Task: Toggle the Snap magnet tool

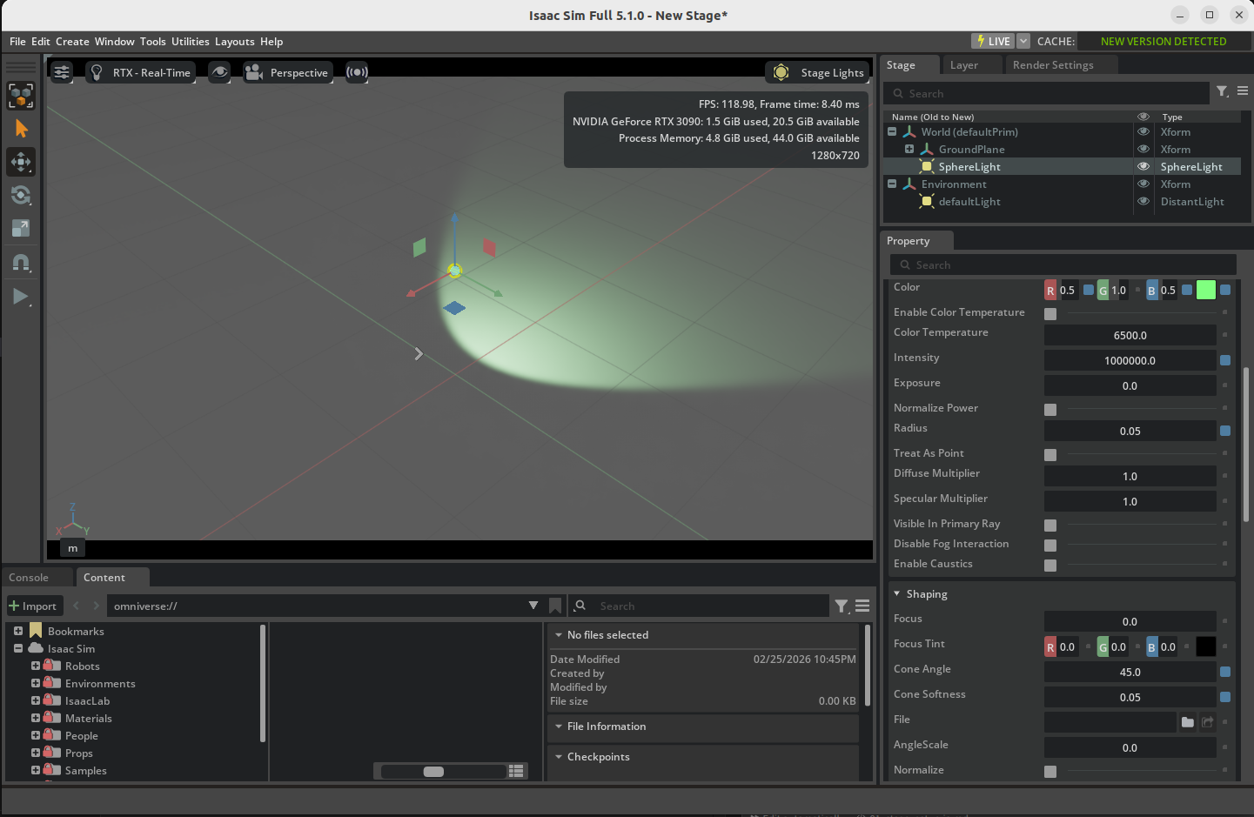Action: pos(21,262)
